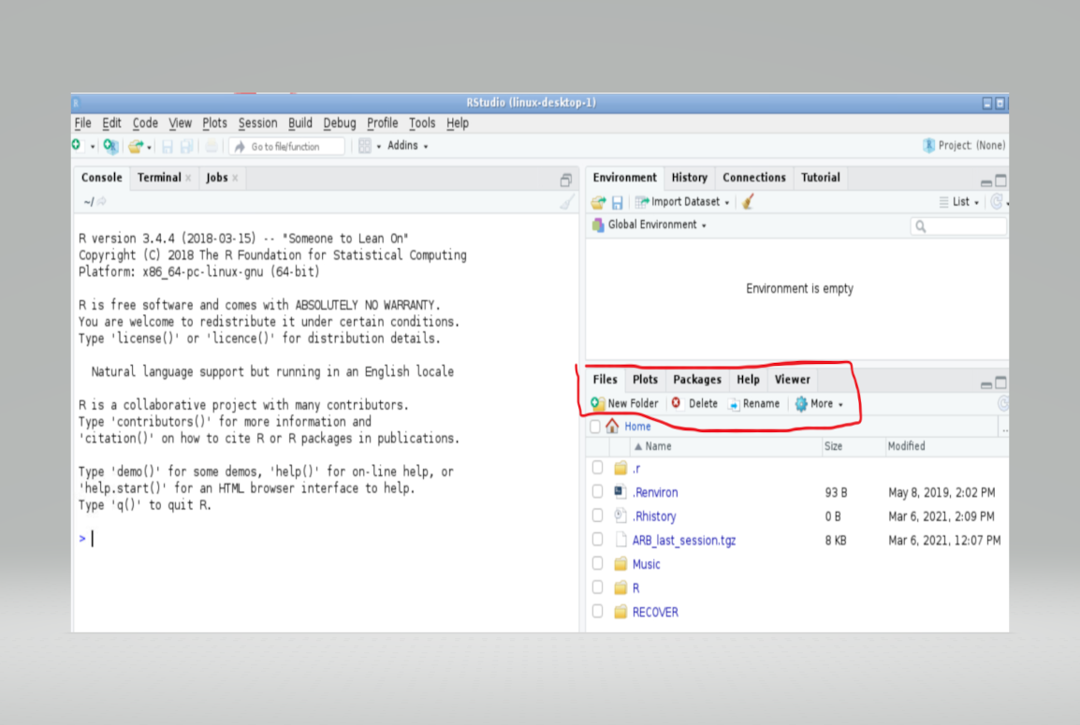This screenshot has width=1080, height=725.
Task: Toggle the select-all checkbox beside Home
Action: click(x=596, y=427)
